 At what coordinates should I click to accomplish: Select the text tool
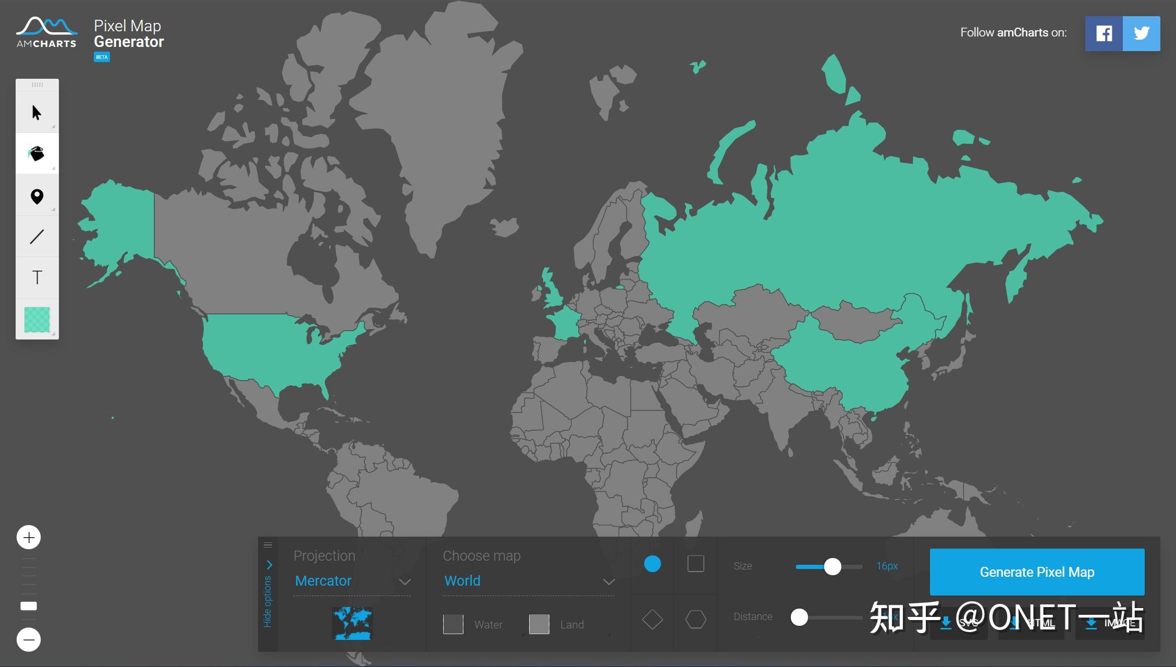(37, 277)
